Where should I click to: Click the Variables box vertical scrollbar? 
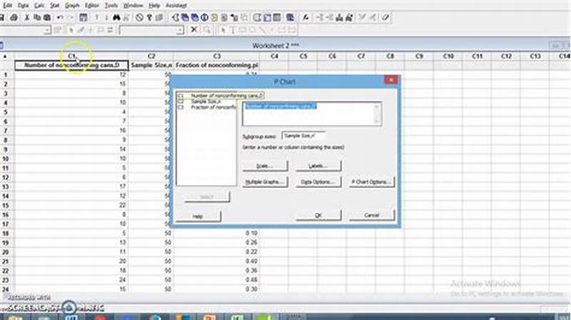378,114
